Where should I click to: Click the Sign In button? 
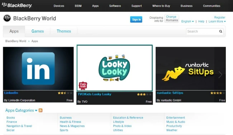[x=136, y=19]
